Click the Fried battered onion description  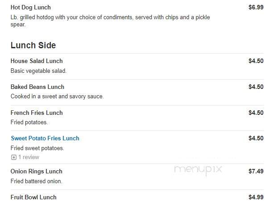pos(36,181)
